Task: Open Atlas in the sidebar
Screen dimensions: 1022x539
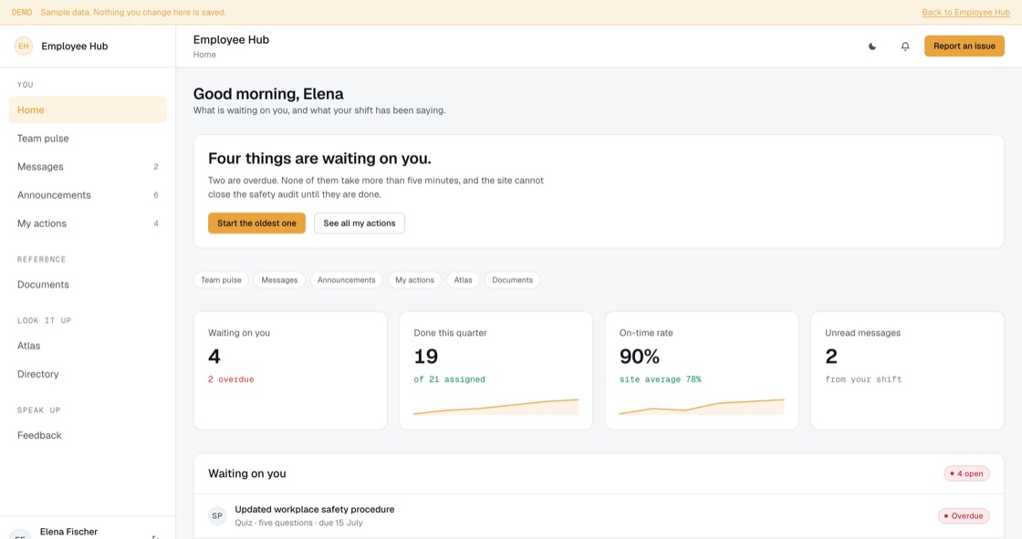Action: coord(88,346)
